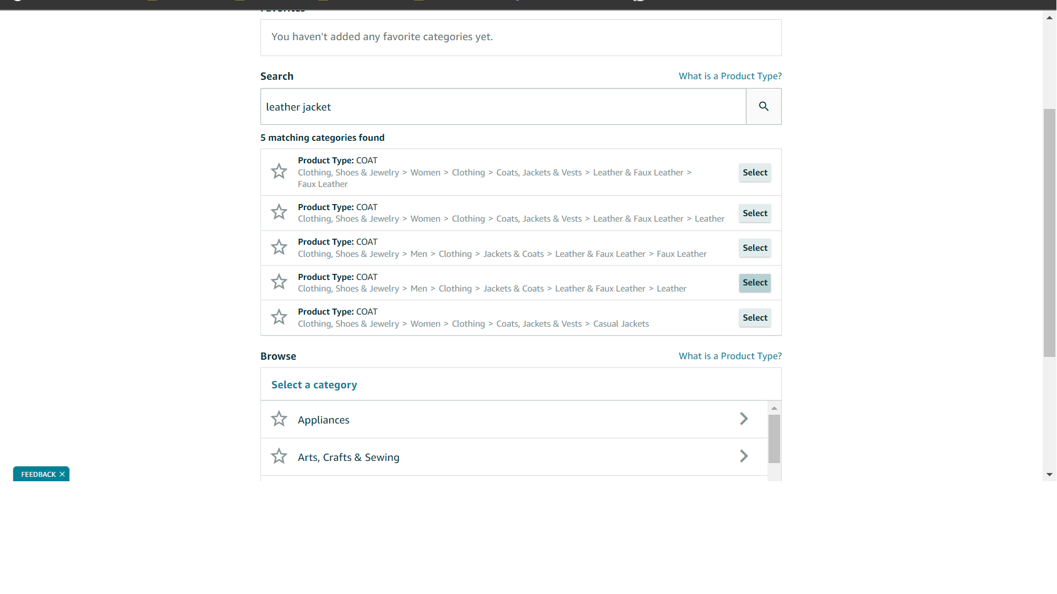Mark Men Leather category as favorite

click(x=279, y=282)
